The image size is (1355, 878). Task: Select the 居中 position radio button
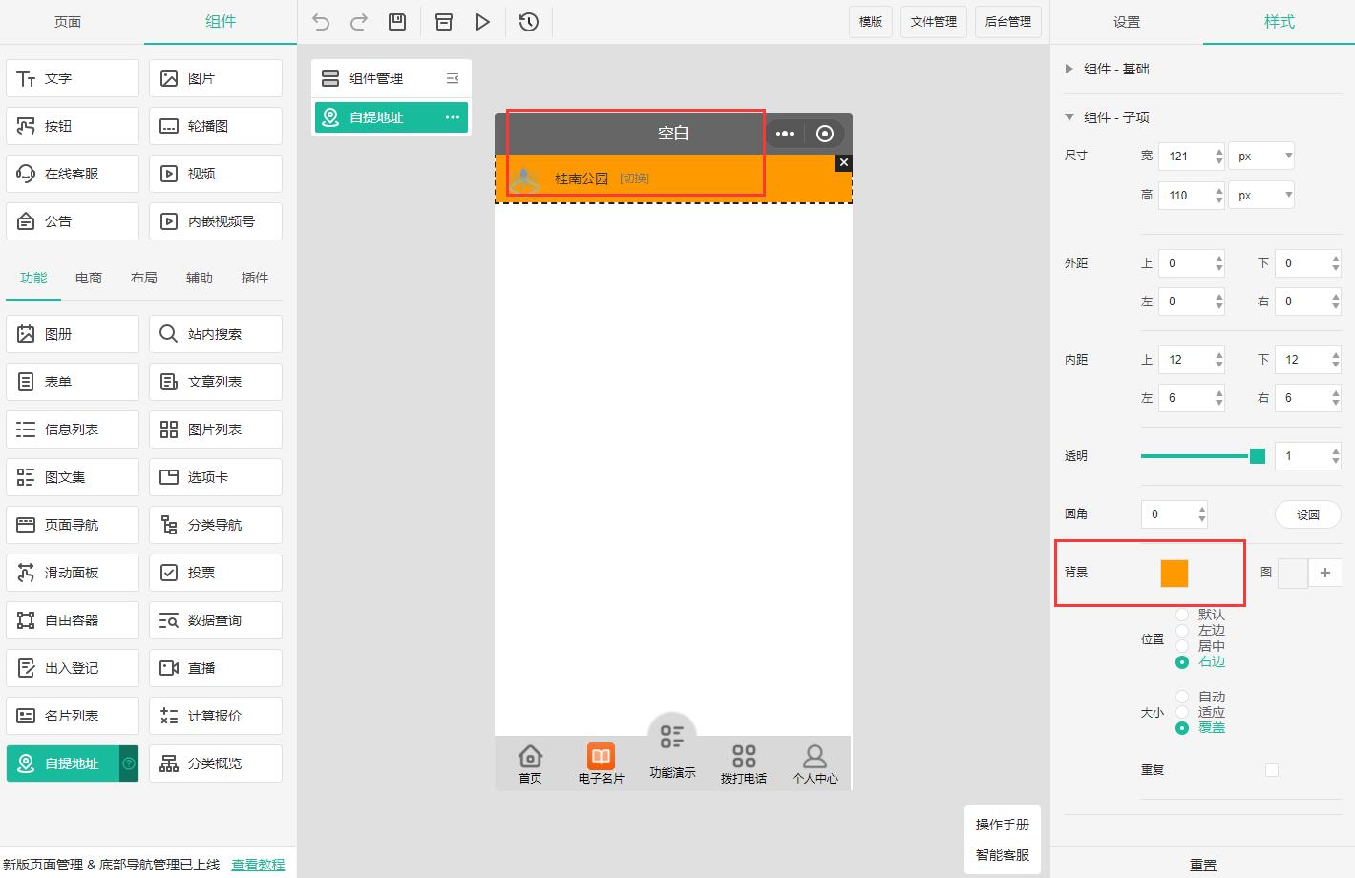1182,646
